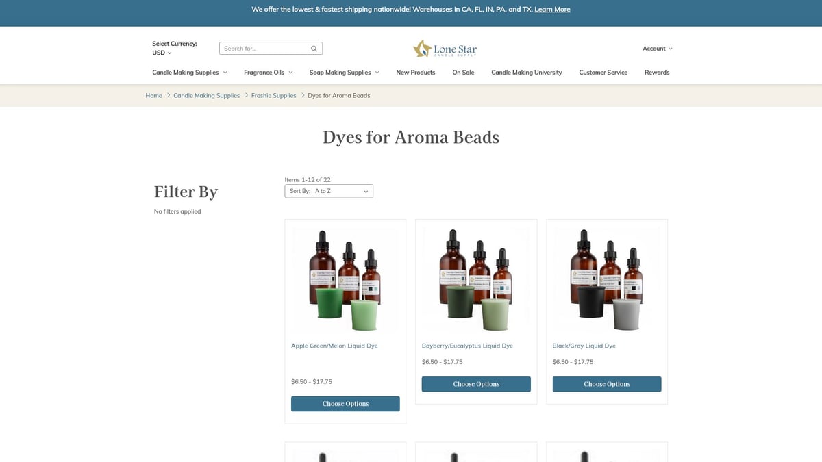Click the Learn More shipping link
822x462 pixels.
pyautogui.click(x=552, y=10)
